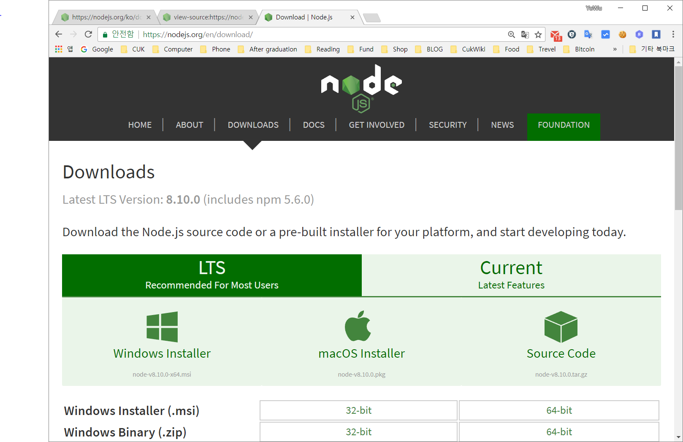
Task: Open the Chrome three-dot menu
Action: coord(673,34)
